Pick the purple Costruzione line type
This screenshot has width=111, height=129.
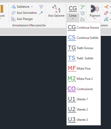tap(84, 89)
